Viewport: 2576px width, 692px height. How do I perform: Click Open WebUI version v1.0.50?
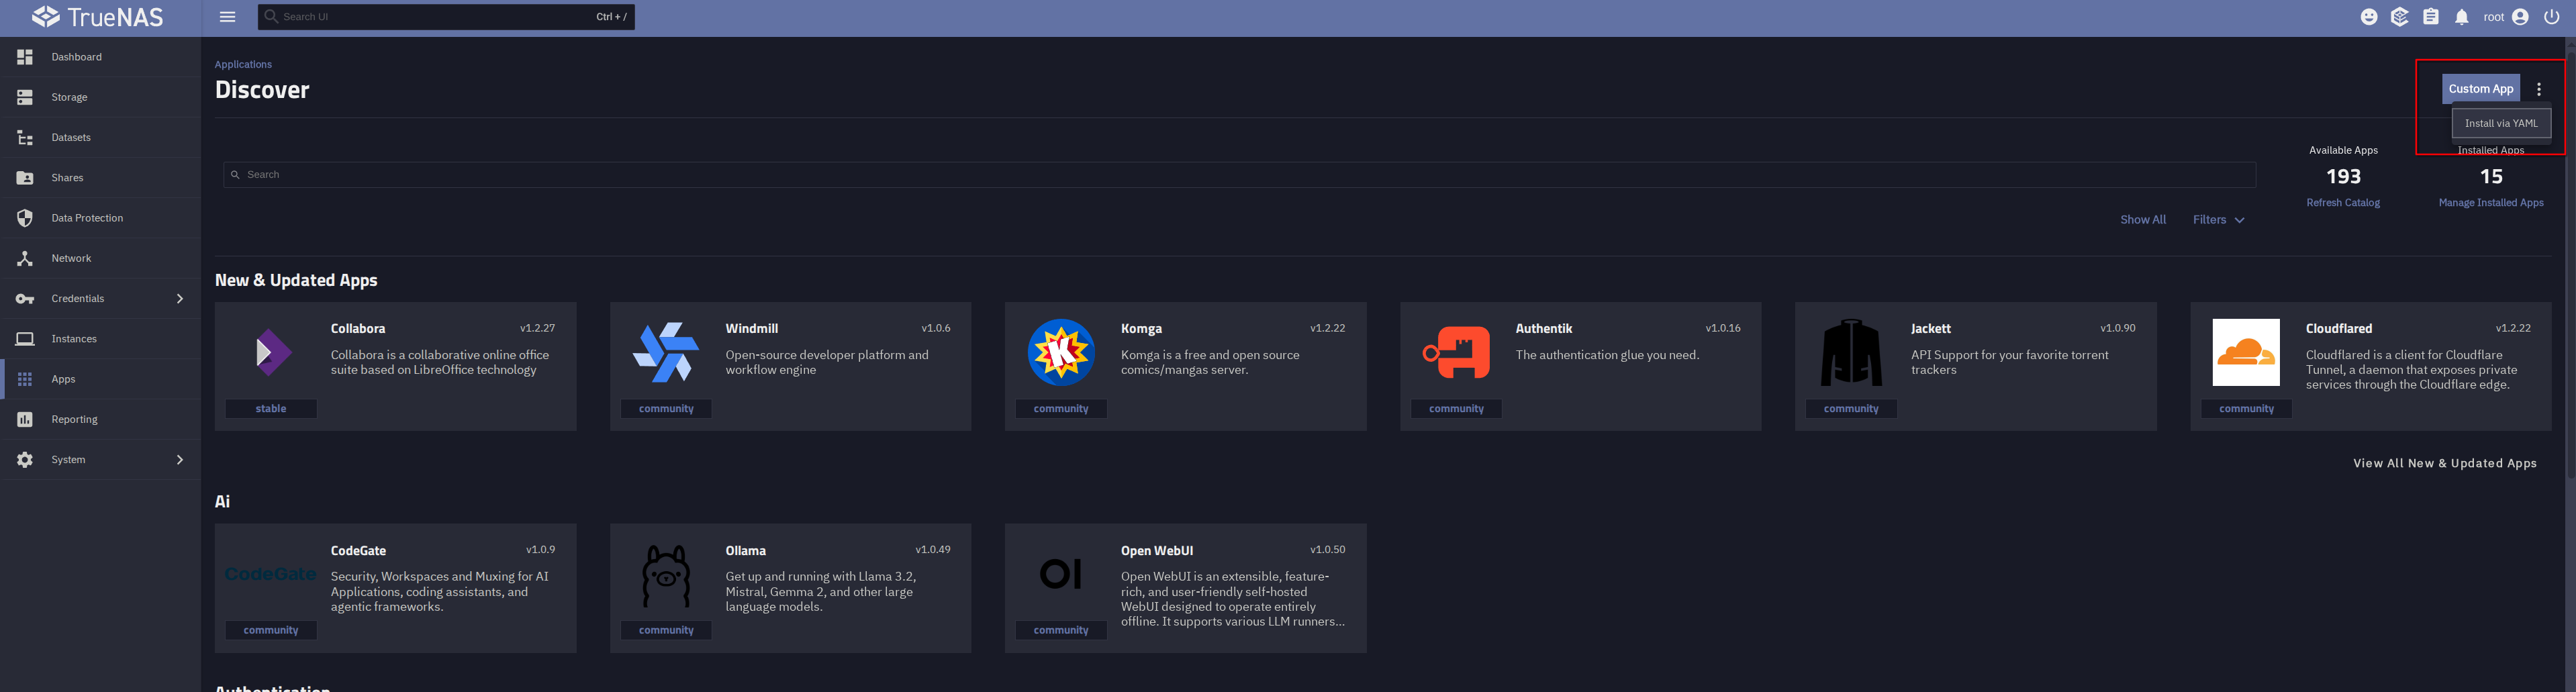1327,550
